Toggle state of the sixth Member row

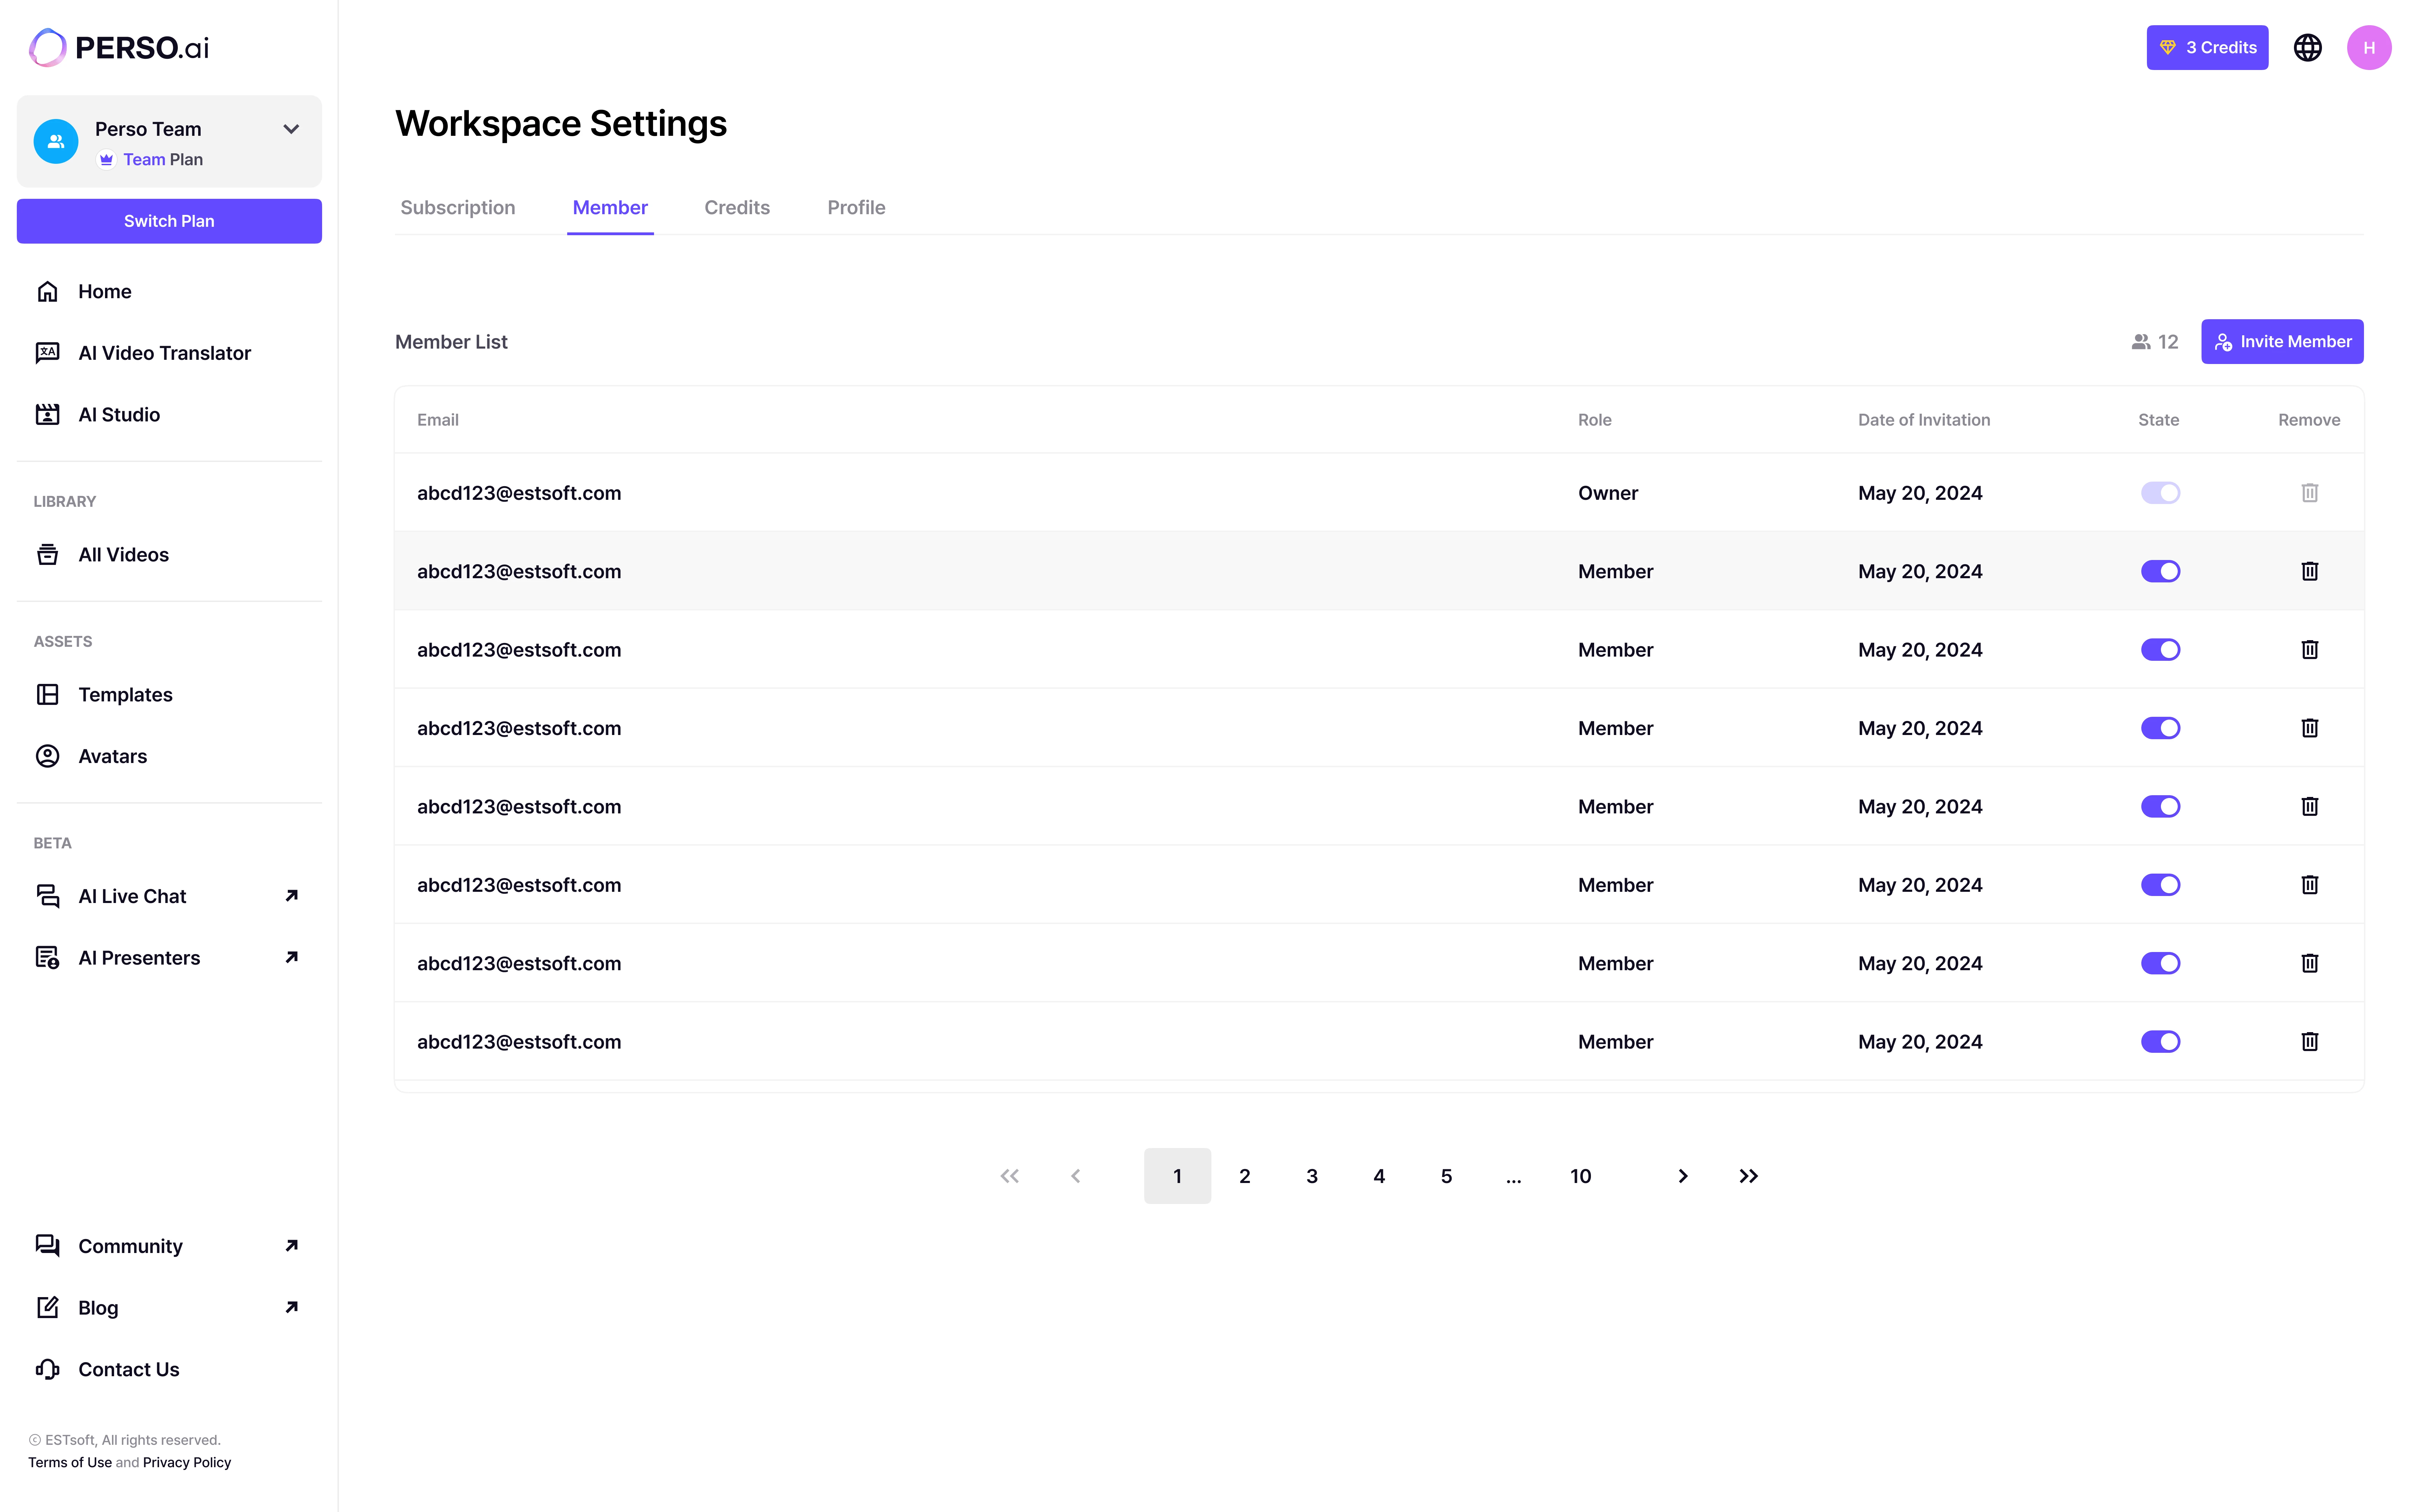tap(2160, 963)
